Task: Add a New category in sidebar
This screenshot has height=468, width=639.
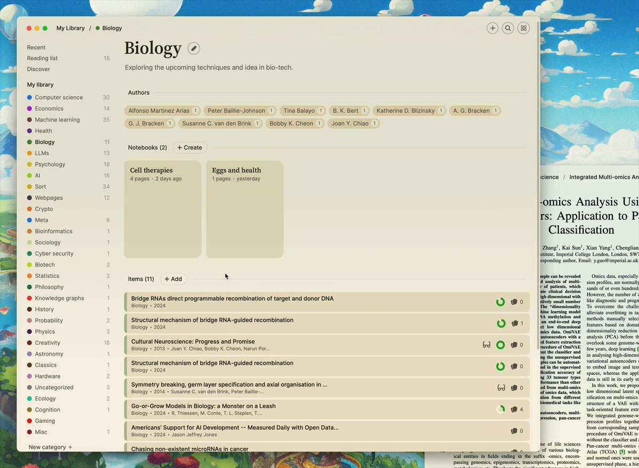Action: pyautogui.click(x=50, y=447)
